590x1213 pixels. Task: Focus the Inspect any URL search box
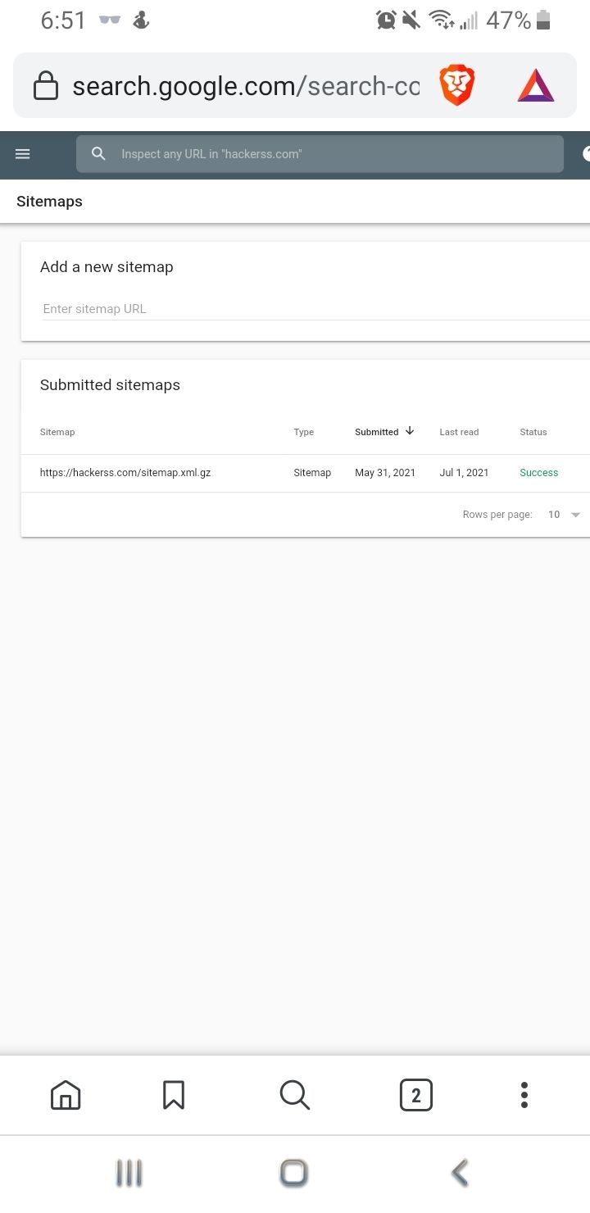point(320,154)
